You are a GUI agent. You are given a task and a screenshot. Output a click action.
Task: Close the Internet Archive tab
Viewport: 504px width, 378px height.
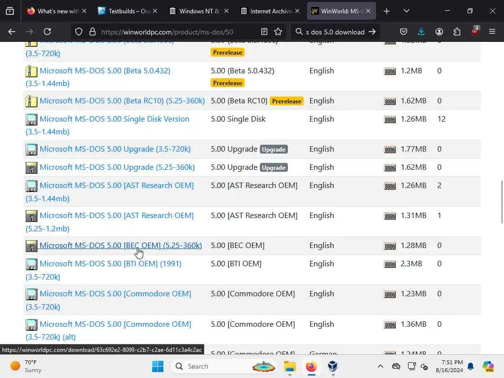click(297, 11)
